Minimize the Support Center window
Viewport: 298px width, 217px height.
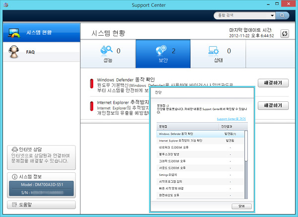[x=268, y=4]
